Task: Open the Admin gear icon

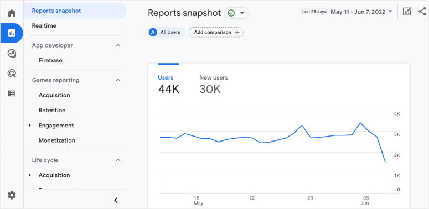Action: 12,195
